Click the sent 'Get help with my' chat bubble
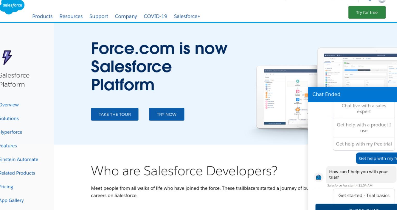The image size is (397, 210). coord(376,158)
